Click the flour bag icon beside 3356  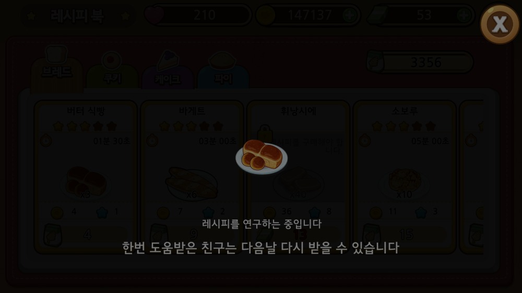(375, 62)
